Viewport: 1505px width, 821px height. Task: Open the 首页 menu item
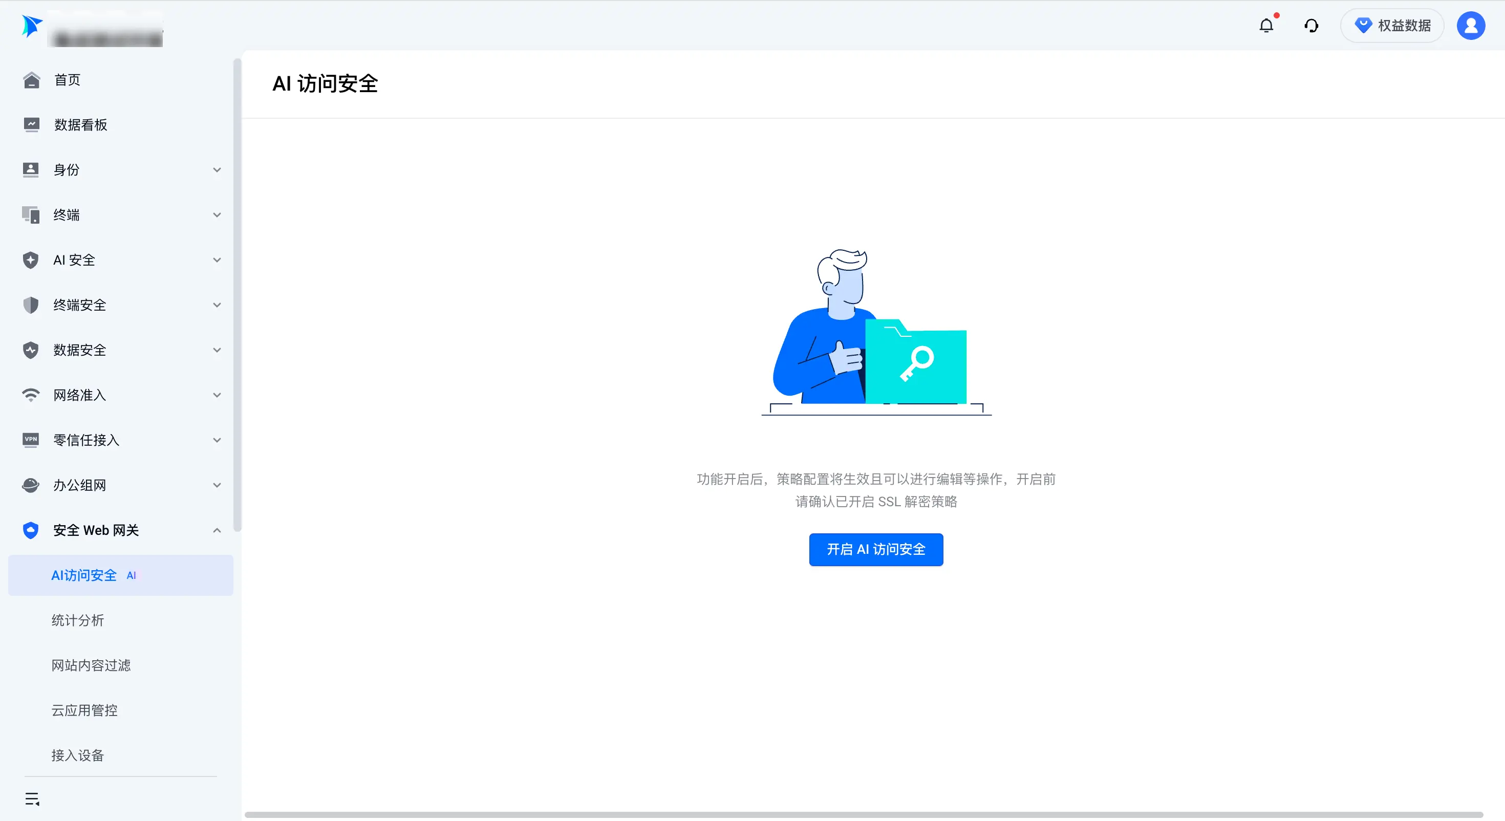tap(120, 80)
